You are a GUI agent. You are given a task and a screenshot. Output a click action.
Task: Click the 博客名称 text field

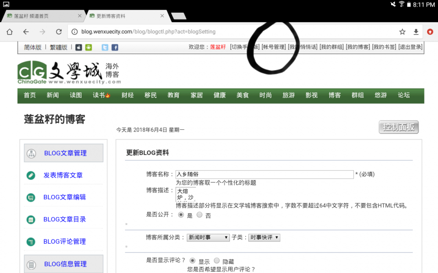click(264, 174)
